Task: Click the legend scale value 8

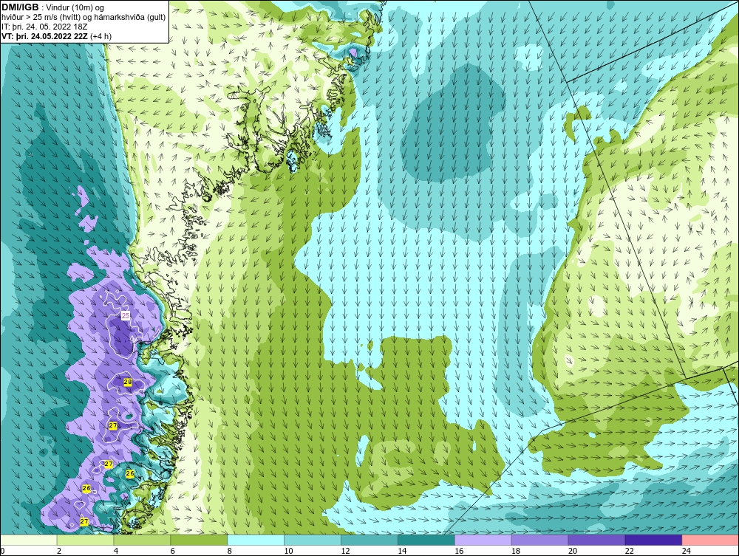Action: 230,551
